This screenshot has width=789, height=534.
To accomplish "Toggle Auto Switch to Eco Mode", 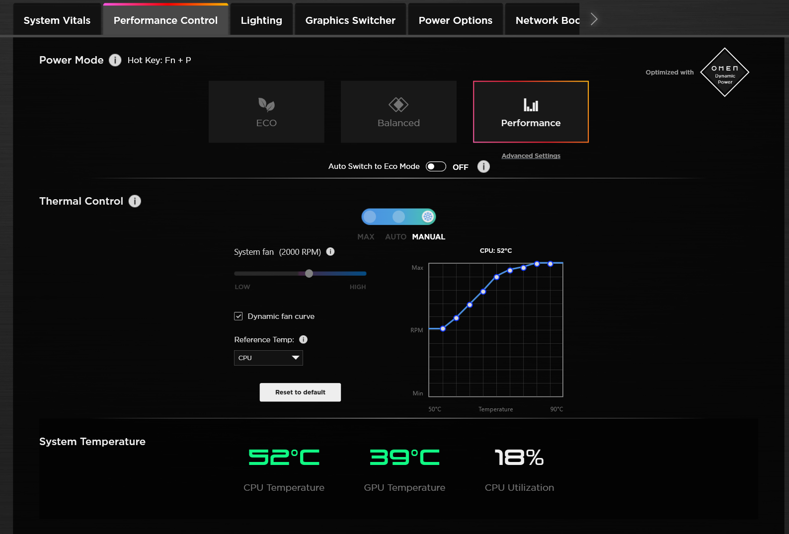I will click(436, 166).
